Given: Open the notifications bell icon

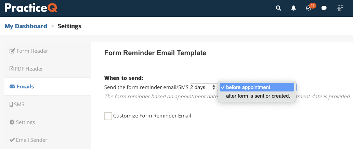Looking at the screenshot, I should coord(293,8).
